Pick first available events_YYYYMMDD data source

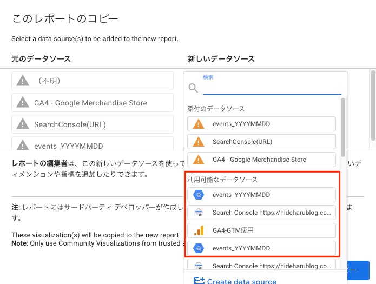[x=261, y=195]
